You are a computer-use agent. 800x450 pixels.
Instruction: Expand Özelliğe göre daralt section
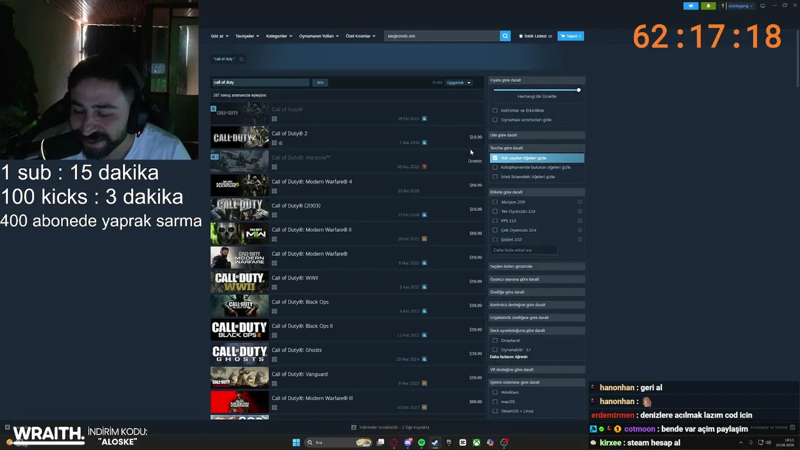(x=537, y=292)
